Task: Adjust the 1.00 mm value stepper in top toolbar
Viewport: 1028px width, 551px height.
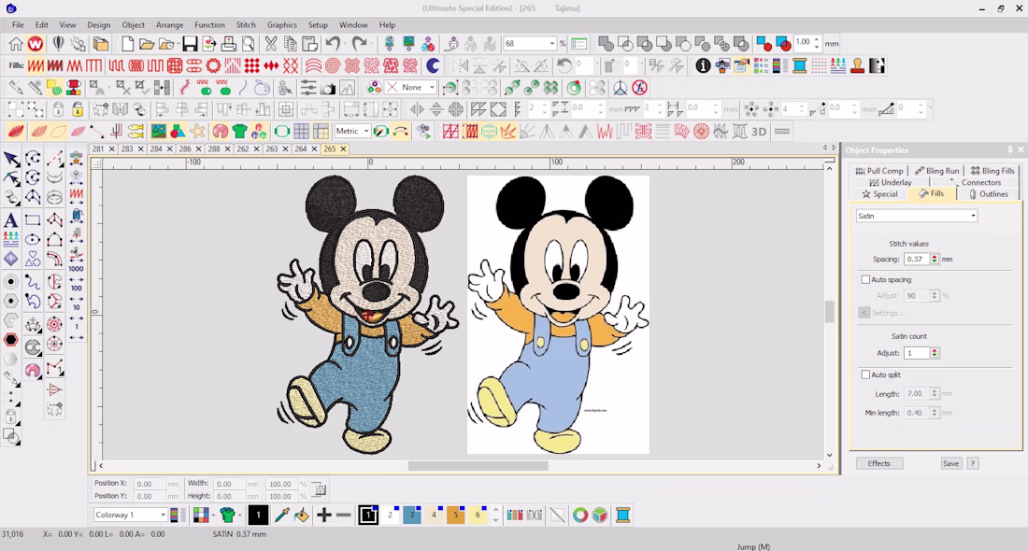Action: 816,43
